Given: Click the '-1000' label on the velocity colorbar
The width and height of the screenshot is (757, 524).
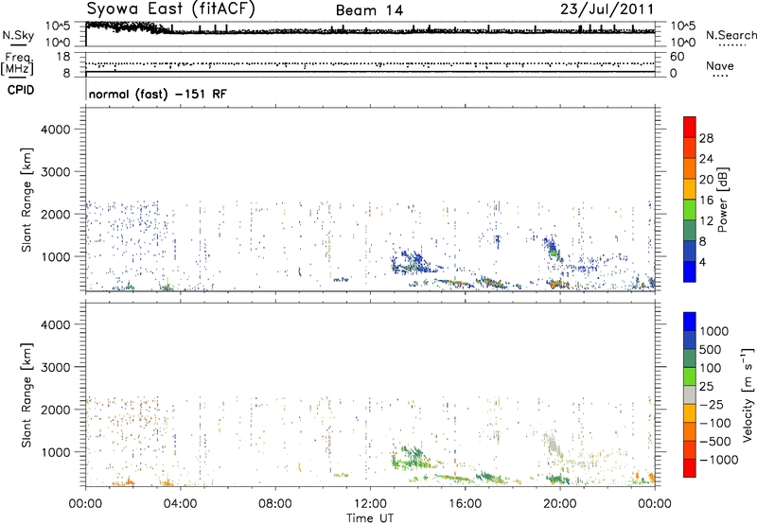Looking at the screenshot, I should (x=719, y=460).
